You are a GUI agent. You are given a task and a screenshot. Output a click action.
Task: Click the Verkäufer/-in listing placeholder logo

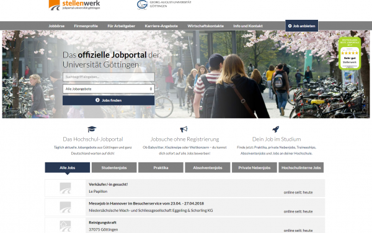[65, 188]
